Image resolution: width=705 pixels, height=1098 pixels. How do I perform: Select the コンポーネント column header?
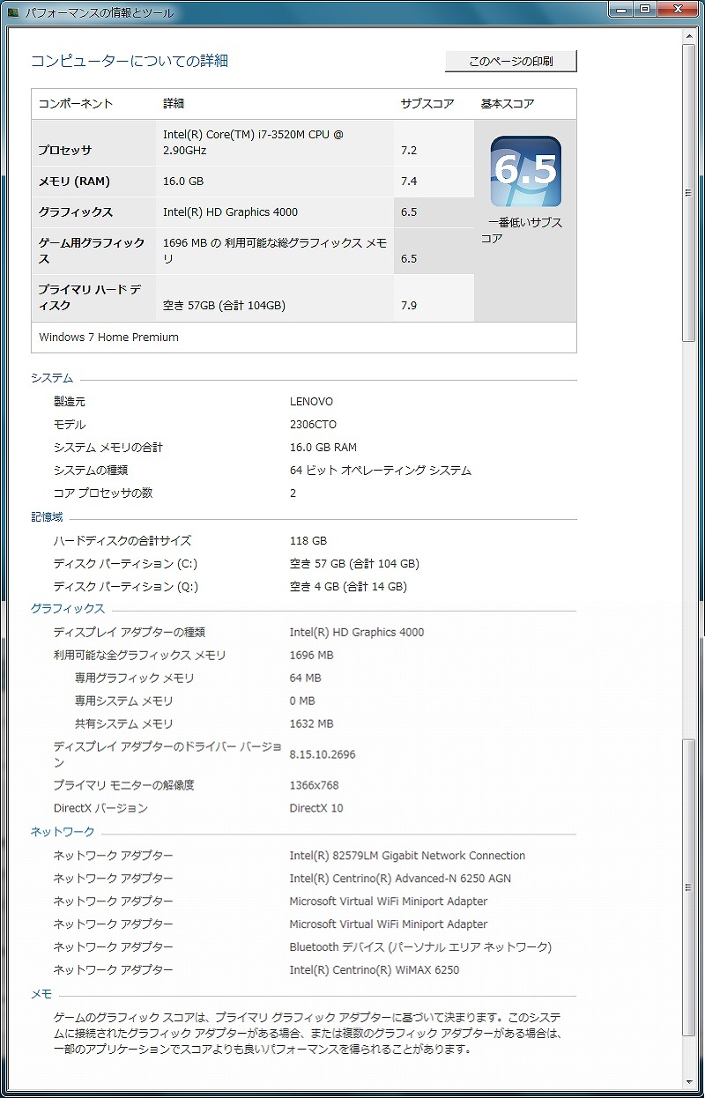[76, 104]
